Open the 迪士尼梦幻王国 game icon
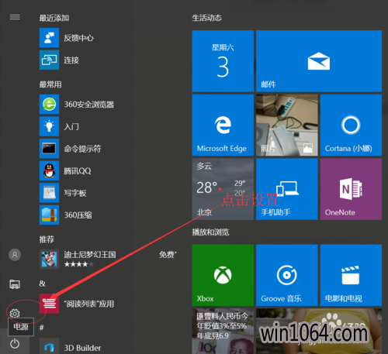This screenshot has width=388, height=354. [x=49, y=259]
